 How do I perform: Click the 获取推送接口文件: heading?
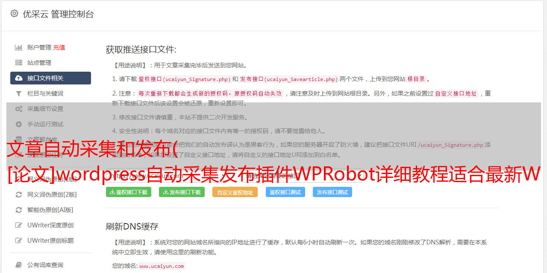[141, 49]
